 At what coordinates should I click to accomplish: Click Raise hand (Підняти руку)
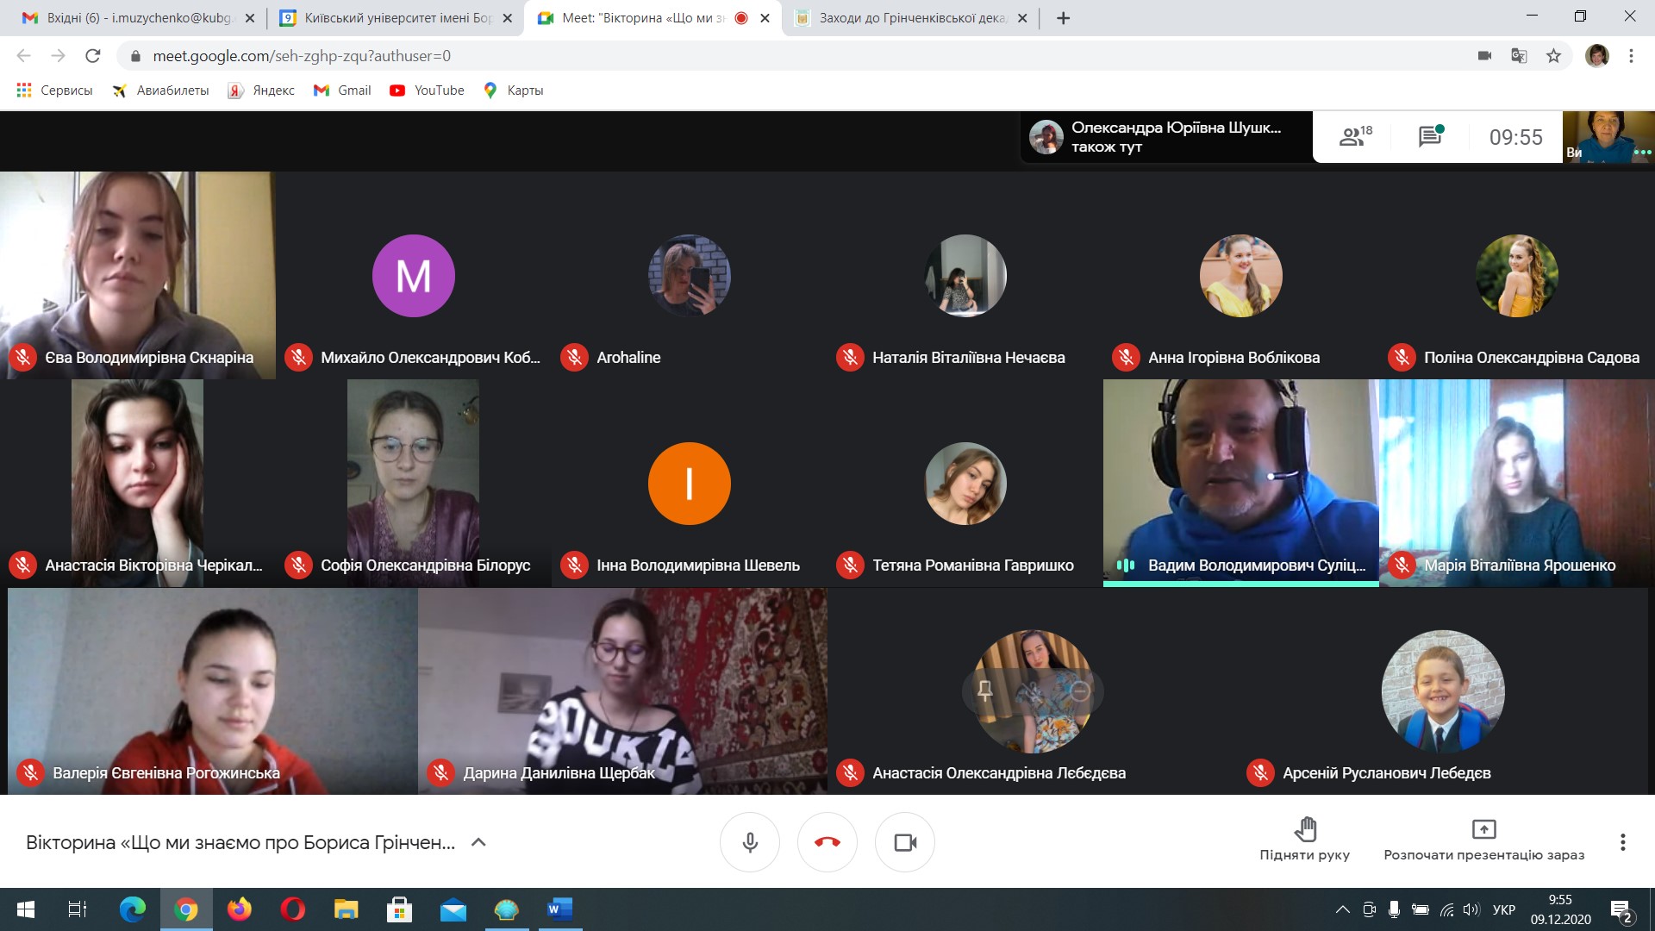point(1304,839)
